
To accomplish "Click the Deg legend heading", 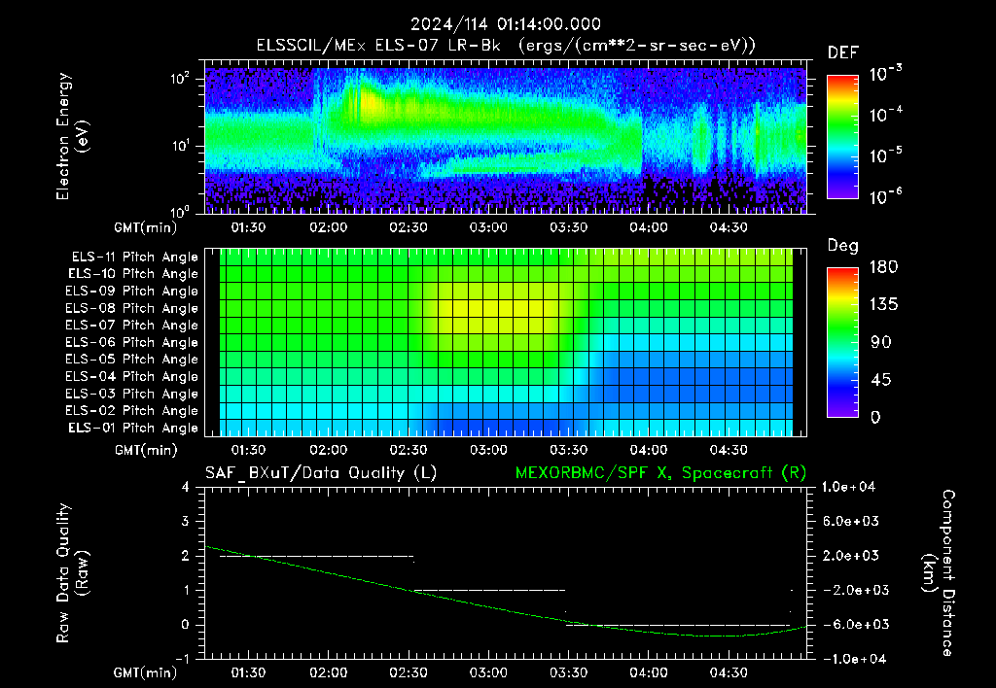I will click(843, 246).
